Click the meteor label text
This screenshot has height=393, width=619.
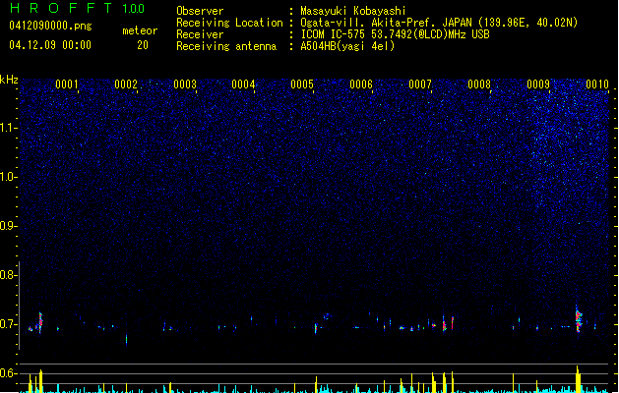(x=140, y=30)
